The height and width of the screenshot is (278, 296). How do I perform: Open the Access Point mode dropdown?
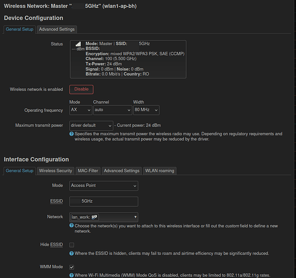(x=104, y=186)
